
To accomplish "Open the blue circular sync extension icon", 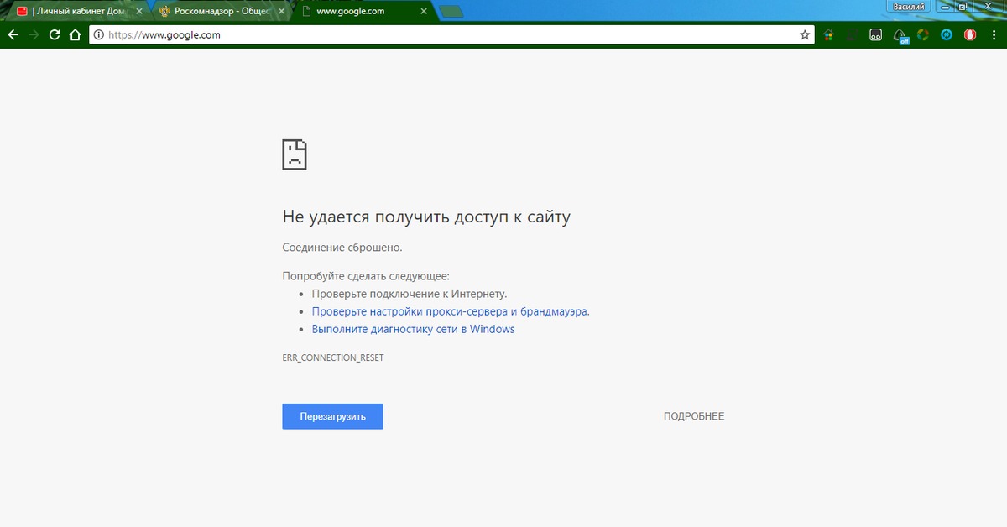I will click(947, 35).
